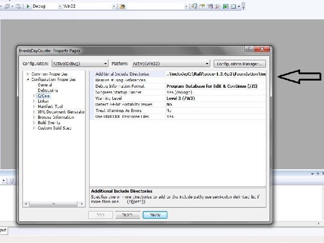Open the Other Windows dropdown arrow
The image size is (324, 243).
pos(239,6)
